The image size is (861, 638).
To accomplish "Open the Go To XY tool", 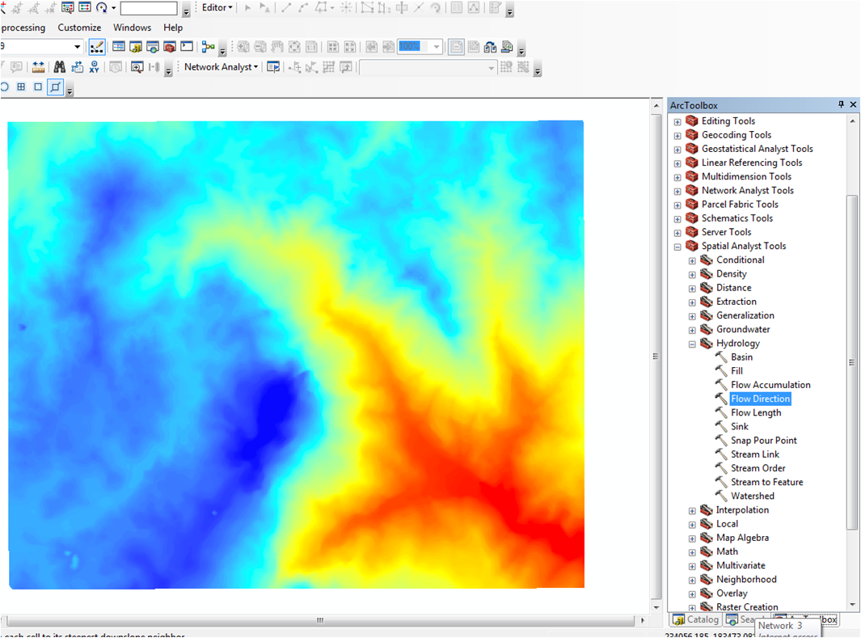I will (93, 66).
